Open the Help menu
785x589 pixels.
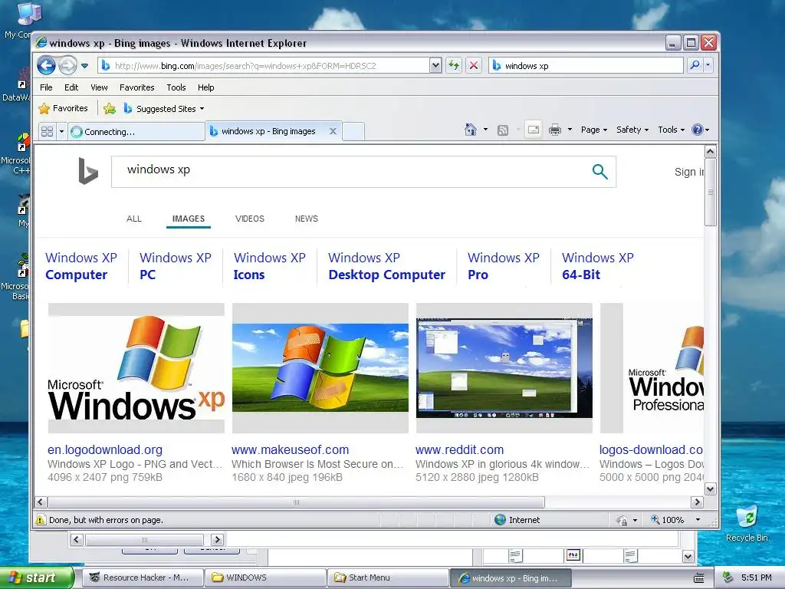(x=205, y=87)
